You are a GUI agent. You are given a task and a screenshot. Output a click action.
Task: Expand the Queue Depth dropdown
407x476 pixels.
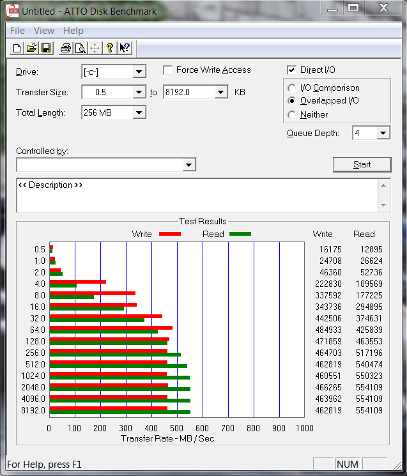coord(383,133)
